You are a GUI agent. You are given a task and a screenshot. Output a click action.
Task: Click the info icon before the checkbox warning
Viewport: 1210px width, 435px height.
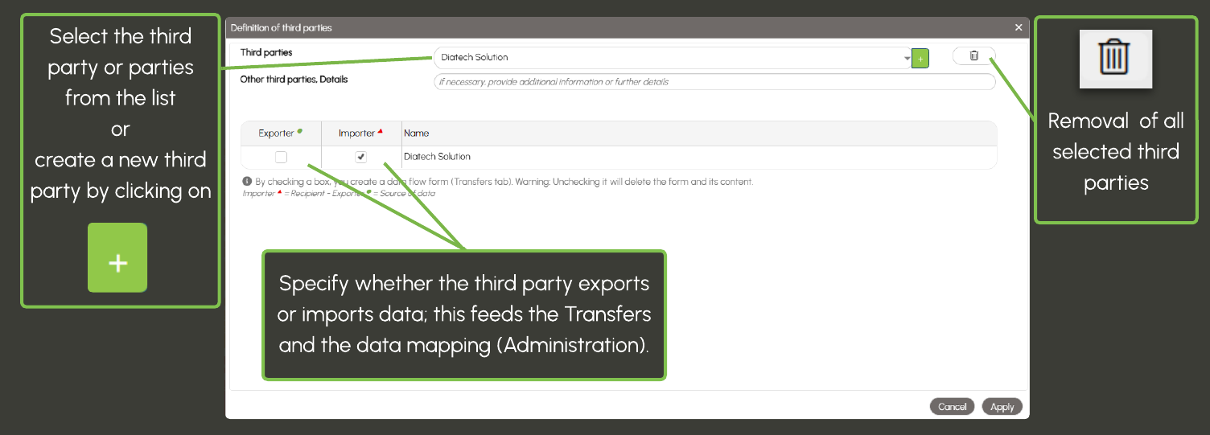[x=247, y=182]
